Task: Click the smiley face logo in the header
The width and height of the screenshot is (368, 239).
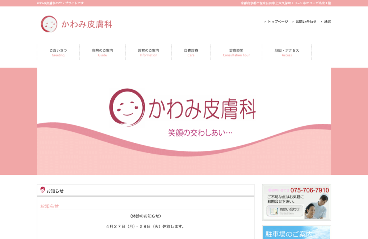Action: 49,24
